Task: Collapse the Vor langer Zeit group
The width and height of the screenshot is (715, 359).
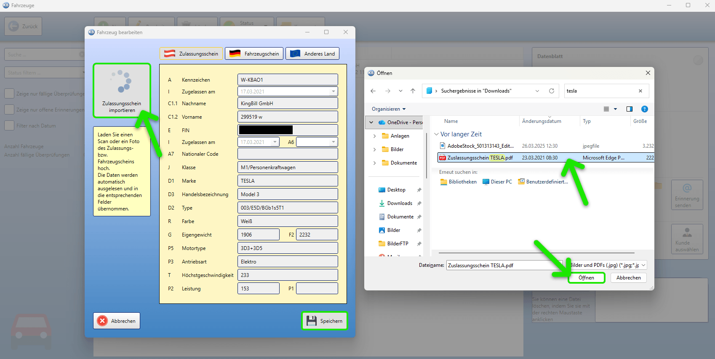Action: 436,134
